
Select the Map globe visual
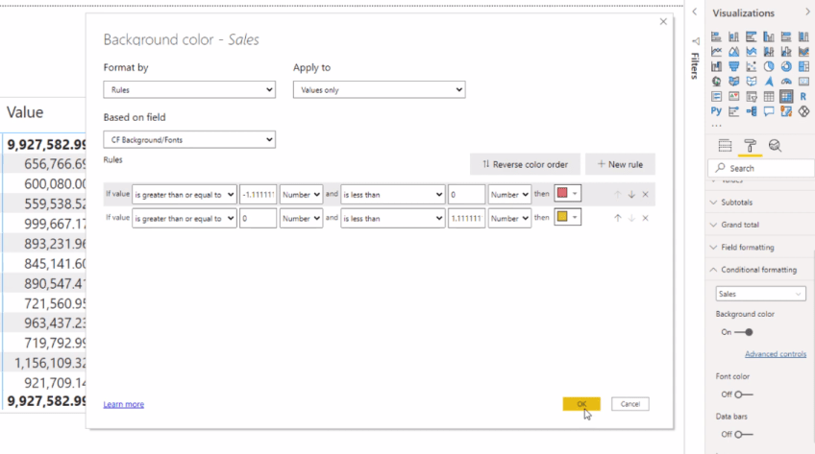click(x=716, y=82)
